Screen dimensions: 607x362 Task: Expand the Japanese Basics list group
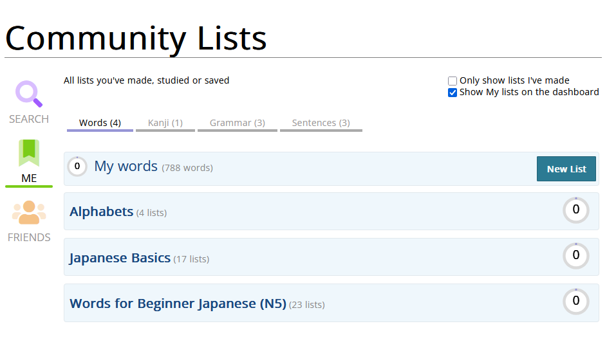tap(120, 258)
